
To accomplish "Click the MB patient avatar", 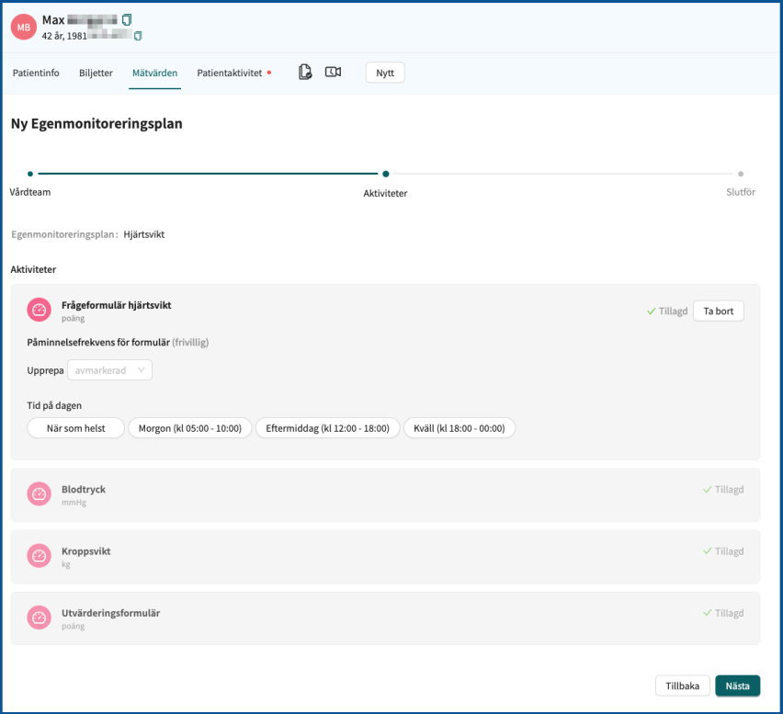I will (24, 28).
